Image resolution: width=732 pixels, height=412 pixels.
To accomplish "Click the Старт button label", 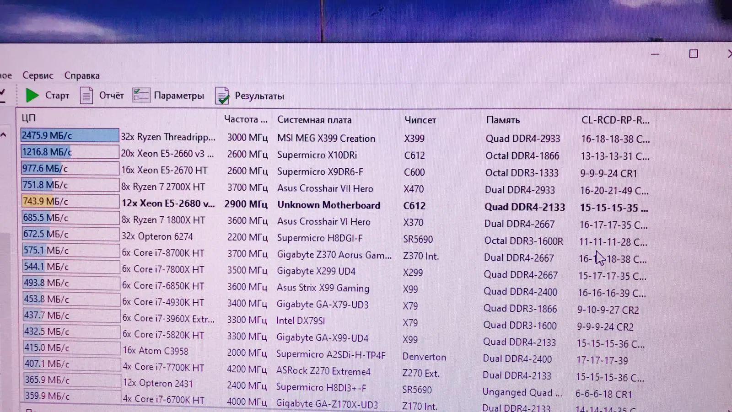I will [x=57, y=96].
